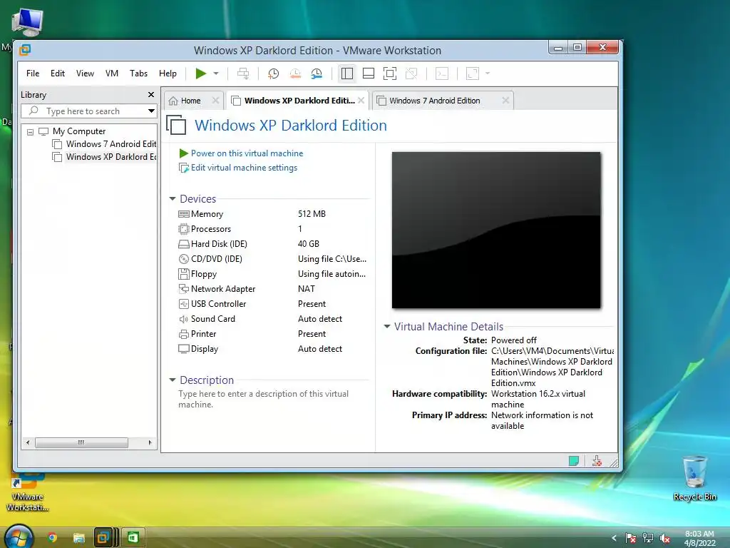The width and height of the screenshot is (730, 548).
Task: Click the VMware Workstation desktop shortcut
Action: (27, 493)
